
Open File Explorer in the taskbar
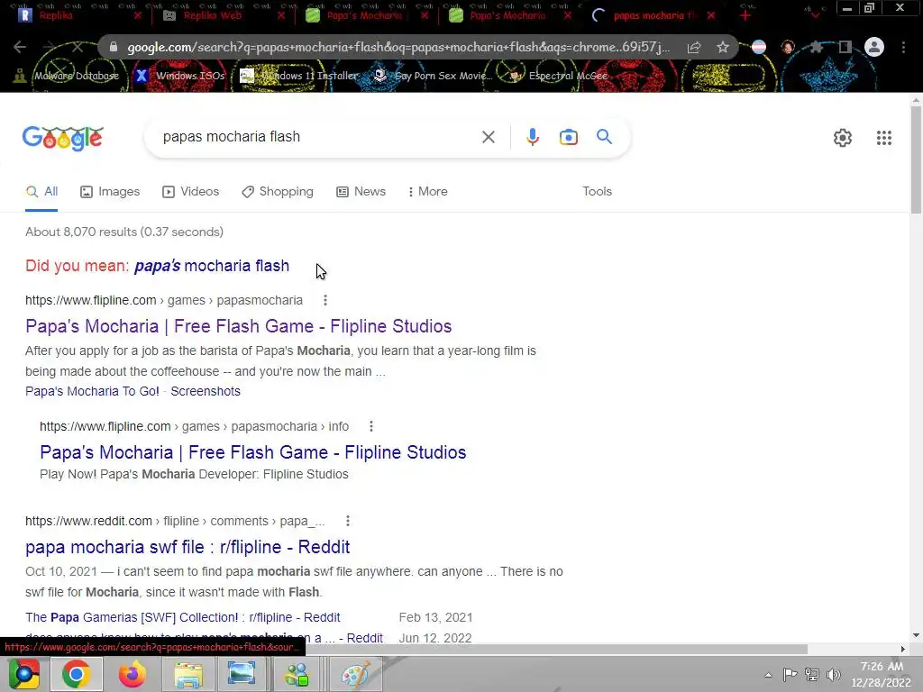point(188,674)
